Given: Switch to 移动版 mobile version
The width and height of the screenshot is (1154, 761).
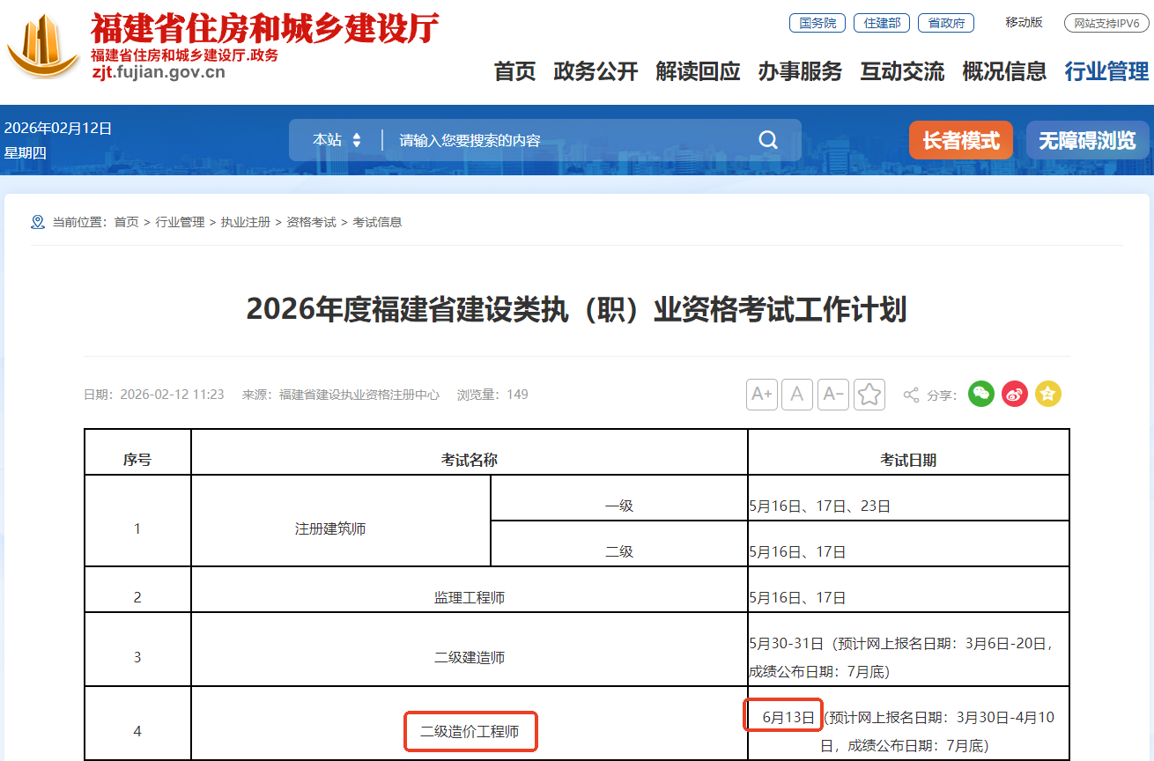Looking at the screenshot, I should 1023,23.
